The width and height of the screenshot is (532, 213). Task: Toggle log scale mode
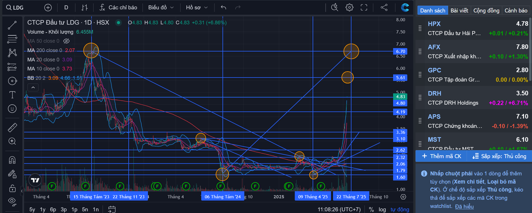point(382,209)
